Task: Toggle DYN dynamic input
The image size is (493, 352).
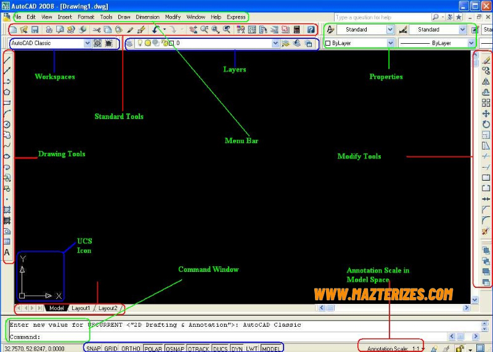Action: click(x=237, y=348)
